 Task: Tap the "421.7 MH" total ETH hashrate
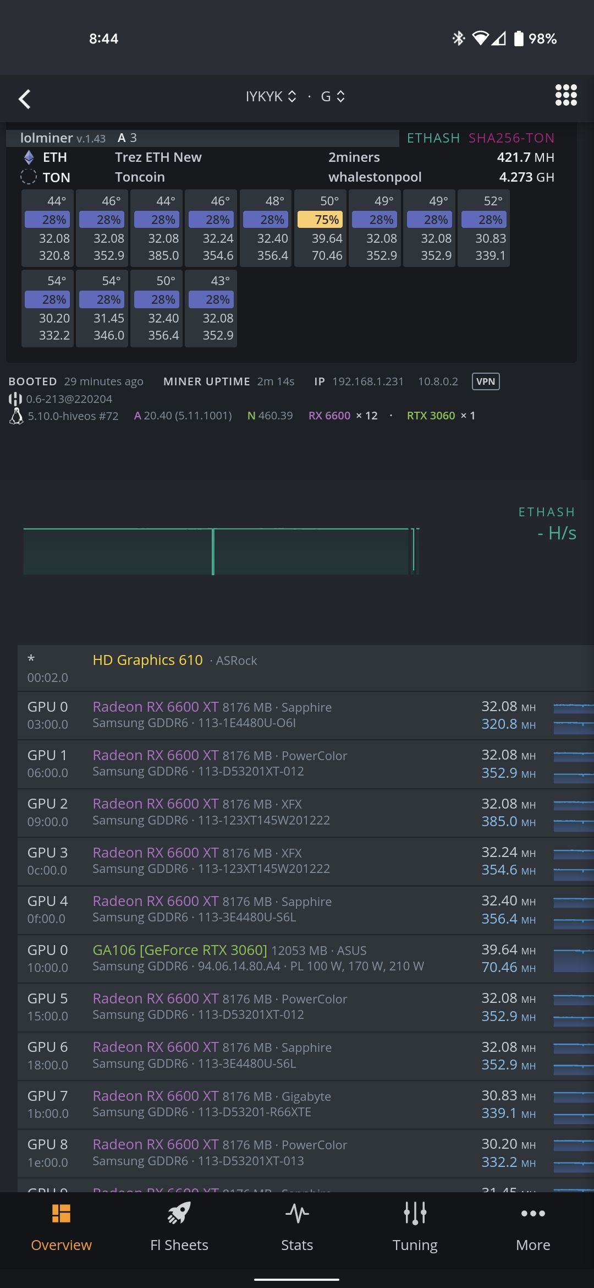526,157
